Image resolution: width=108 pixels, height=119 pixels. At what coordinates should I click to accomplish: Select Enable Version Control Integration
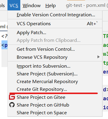pos(55,15)
